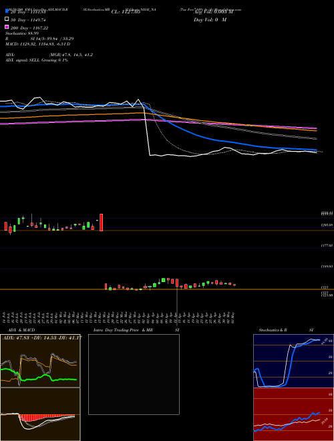Viewport: 334px width, 441px height.
Task: Select the 20 Day EMA value label
Action: [x=28, y=12]
